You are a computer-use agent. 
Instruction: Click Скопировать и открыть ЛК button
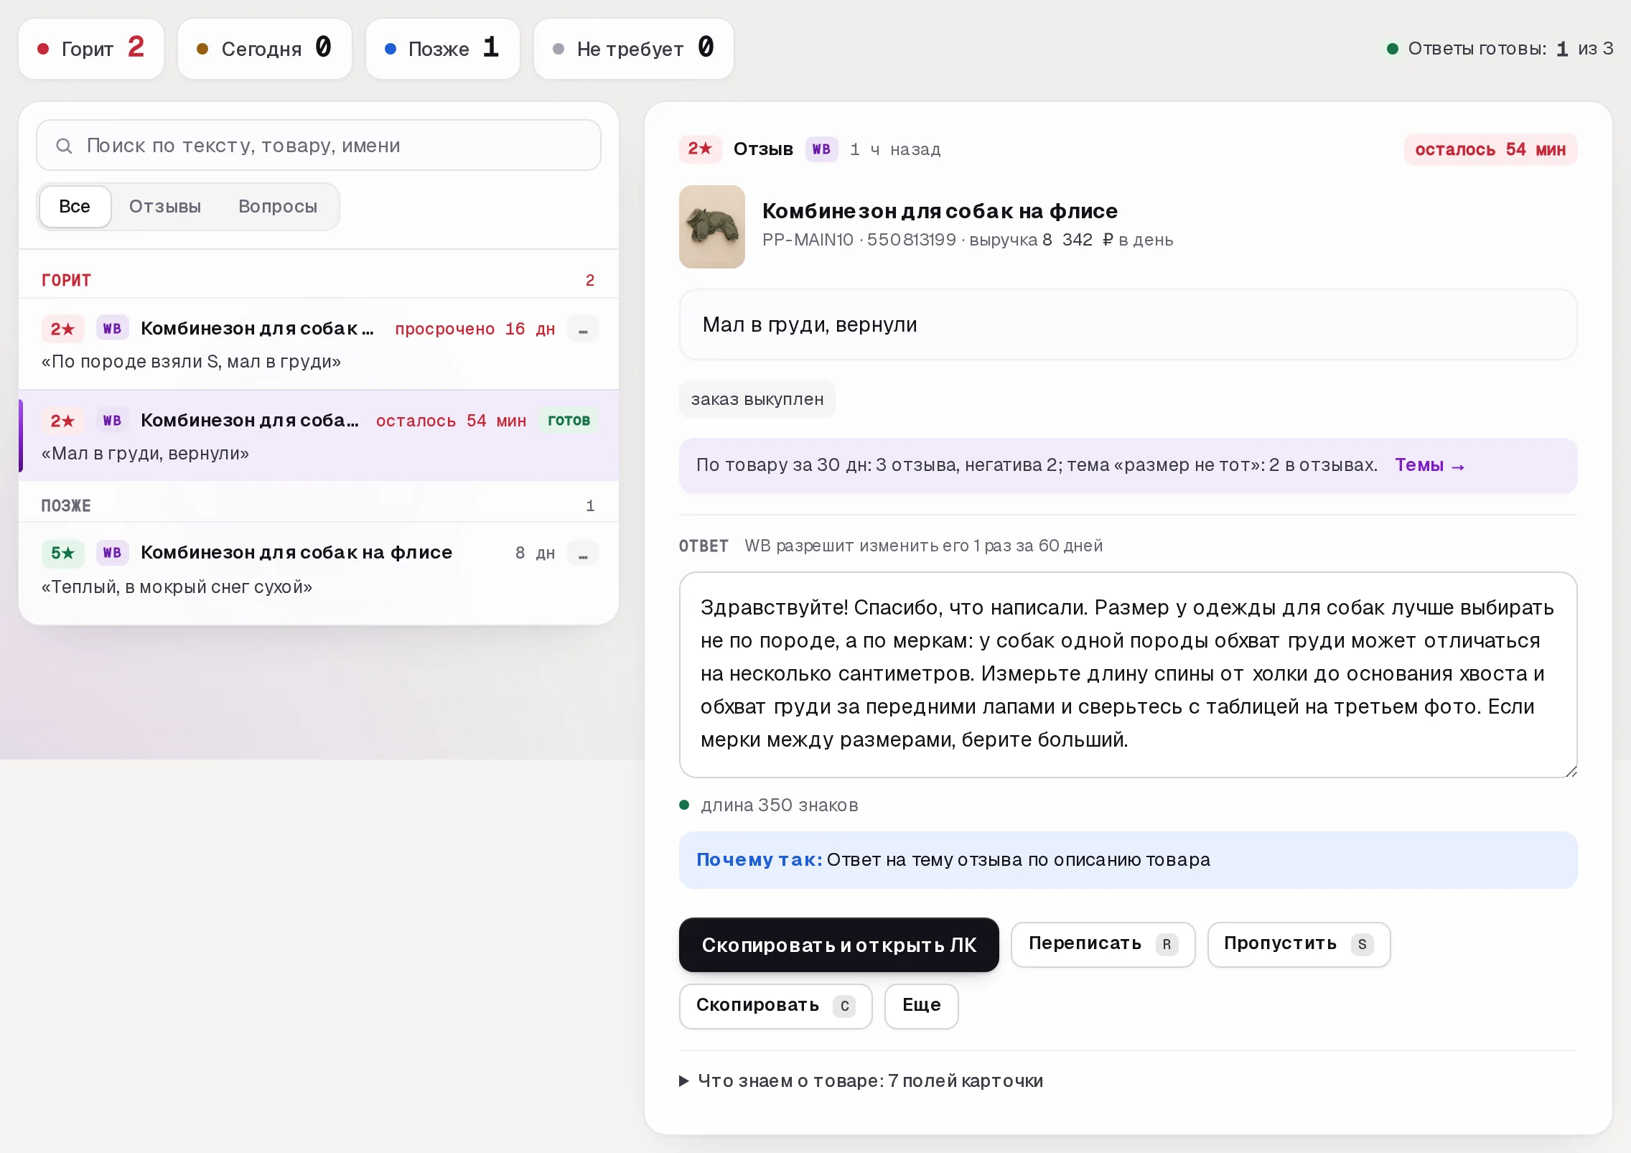coord(838,945)
